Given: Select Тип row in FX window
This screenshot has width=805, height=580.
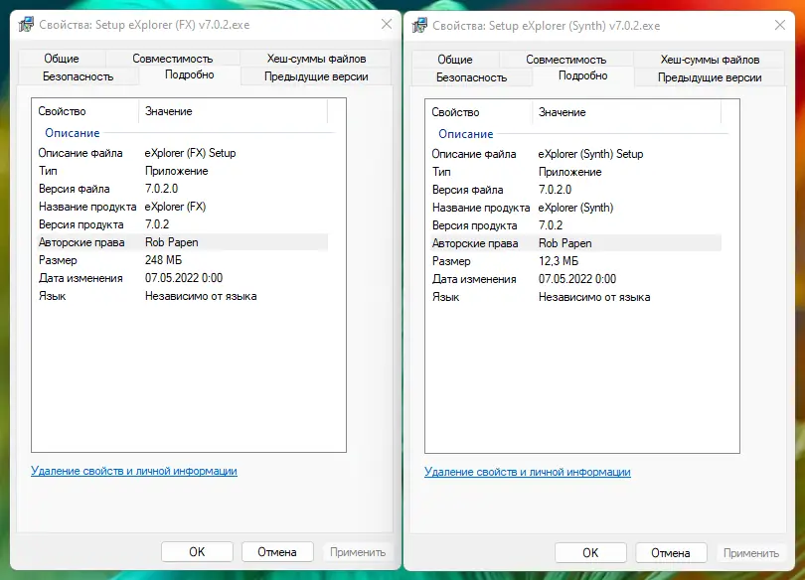Looking at the screenshot, I should pos(182,171).
